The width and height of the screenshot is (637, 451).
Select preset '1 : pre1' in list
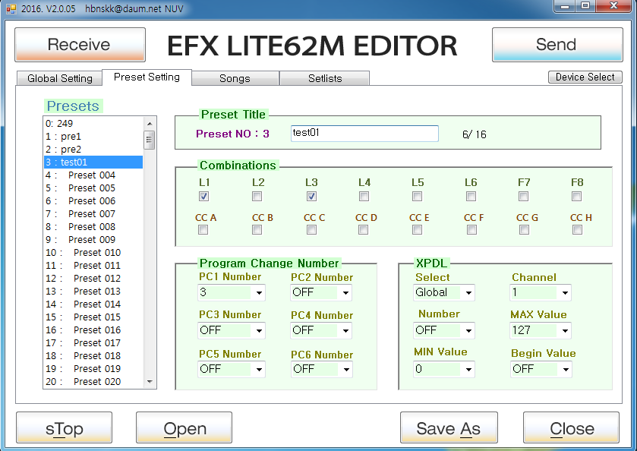93,137
